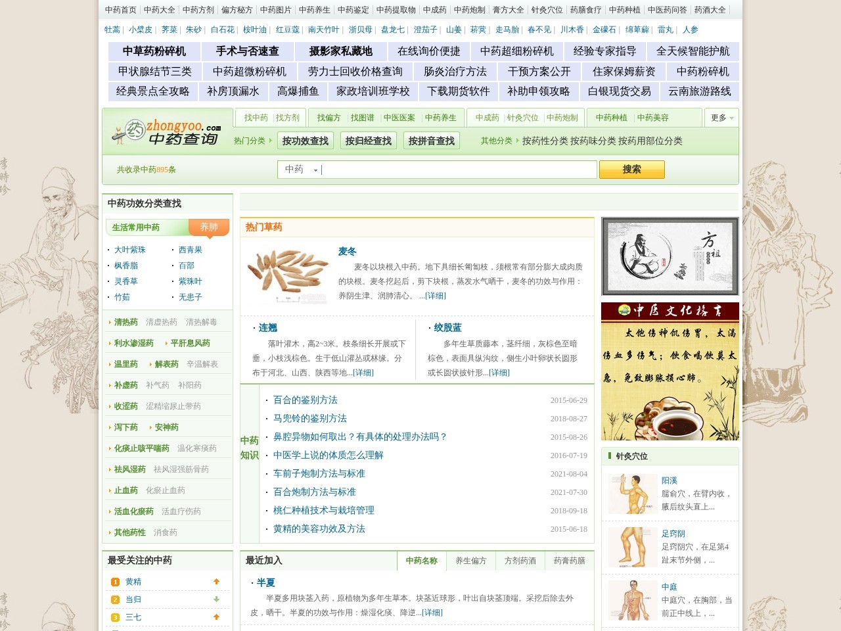Open the 中药 category dropdown in the search box
Screen dimensions: 841x631
[300, 170]
